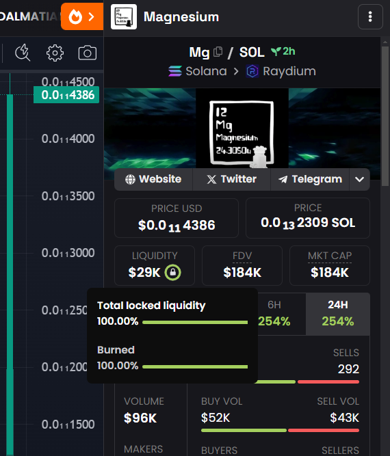Click the Magnesium title text

[x=181, y=17]
